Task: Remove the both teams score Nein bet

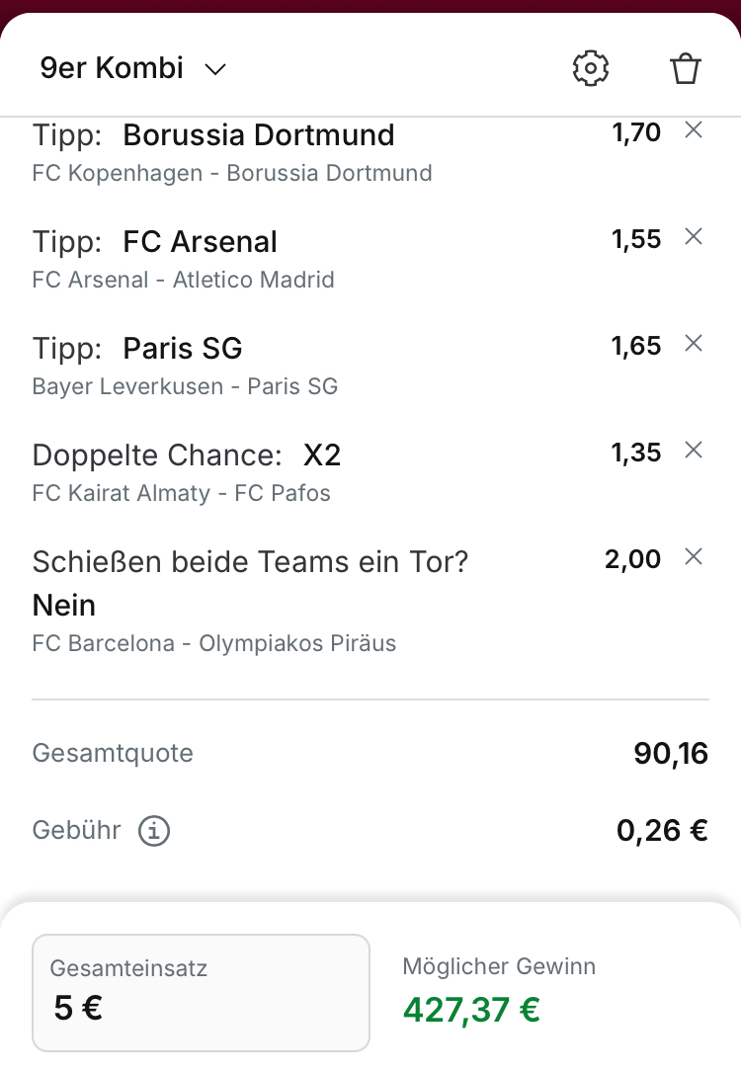Action: point(694,556)
